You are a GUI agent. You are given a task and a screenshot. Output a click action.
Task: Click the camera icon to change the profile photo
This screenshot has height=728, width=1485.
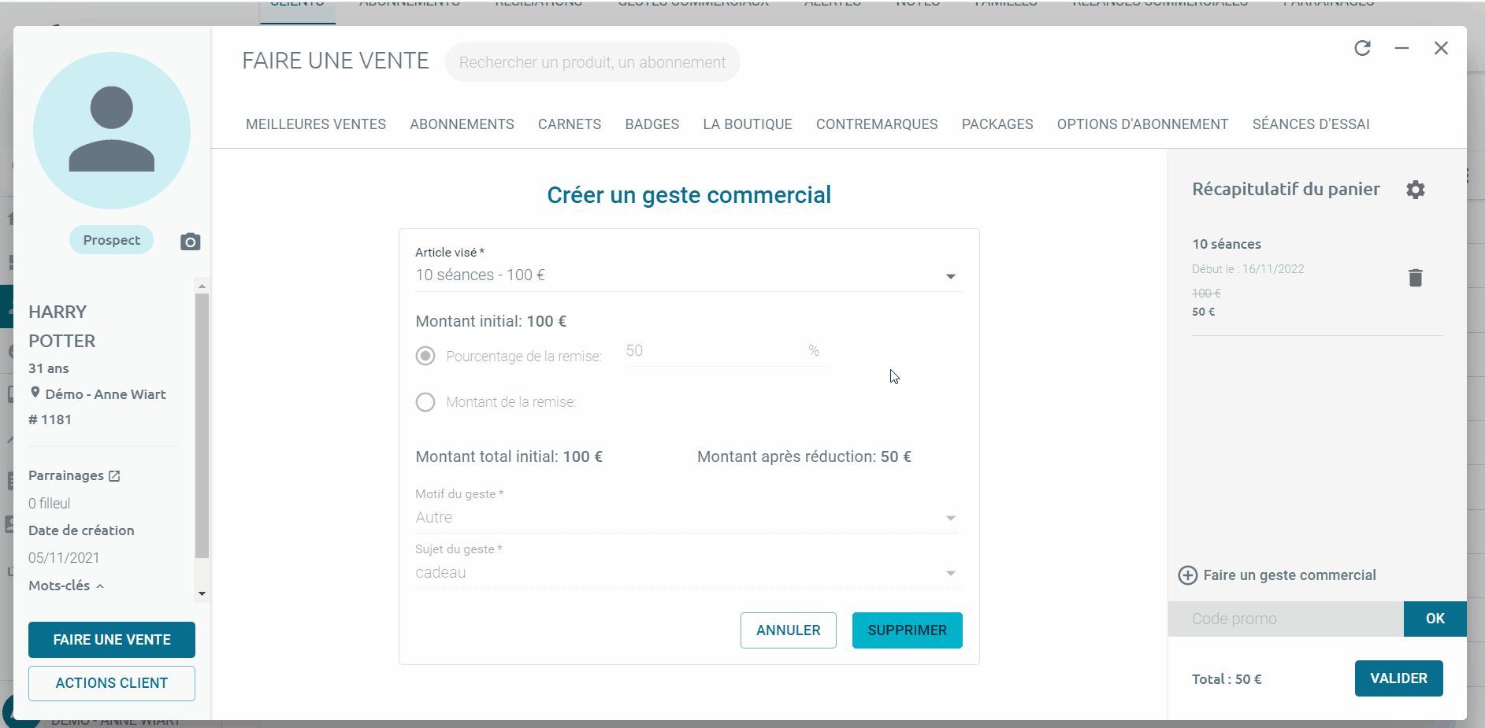tap(190, 242)
